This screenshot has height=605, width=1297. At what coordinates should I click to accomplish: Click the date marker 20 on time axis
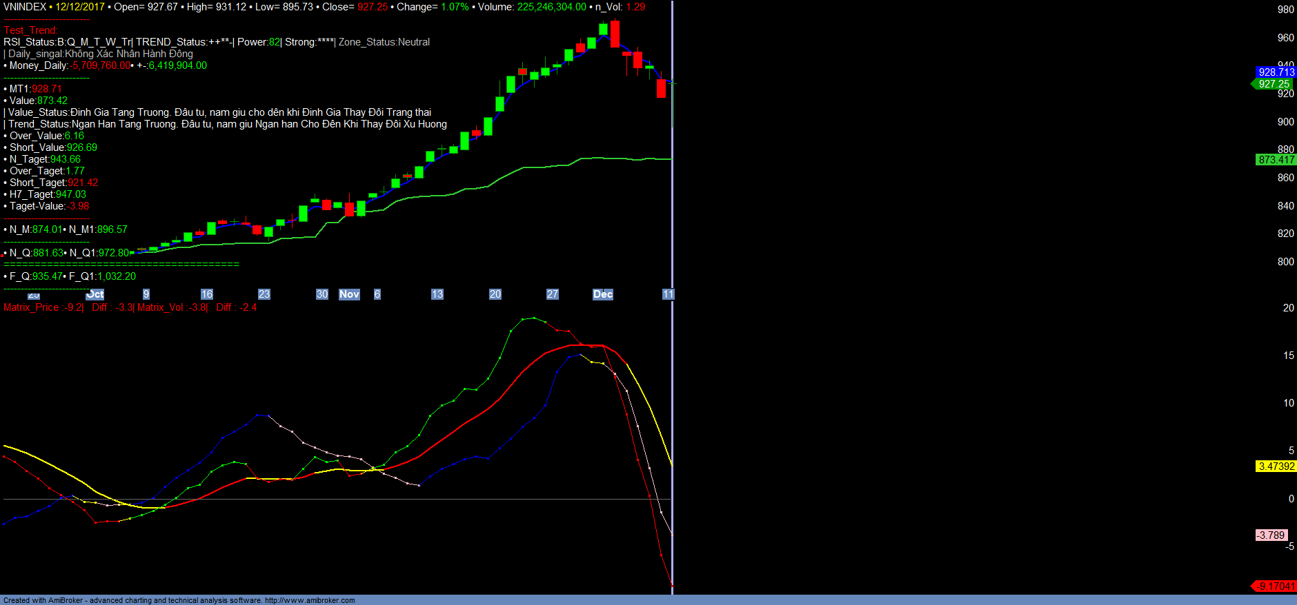click(x=495, y=294)
